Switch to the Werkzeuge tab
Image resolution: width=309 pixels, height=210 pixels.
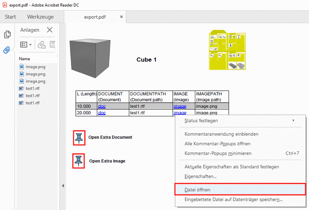pyautogui.click(x=40, y=17)
